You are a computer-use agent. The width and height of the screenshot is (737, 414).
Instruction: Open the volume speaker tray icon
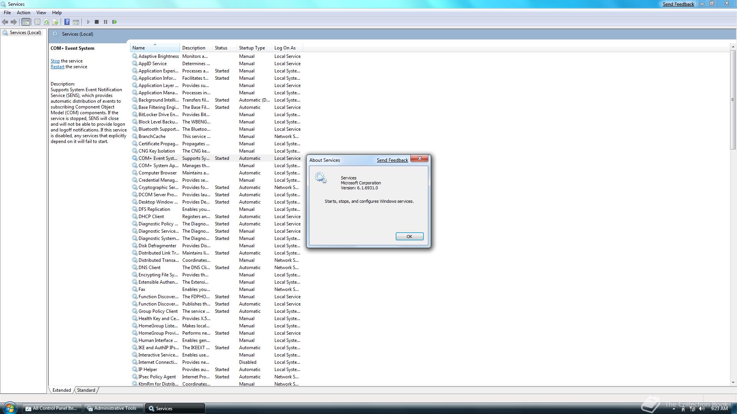702,409
